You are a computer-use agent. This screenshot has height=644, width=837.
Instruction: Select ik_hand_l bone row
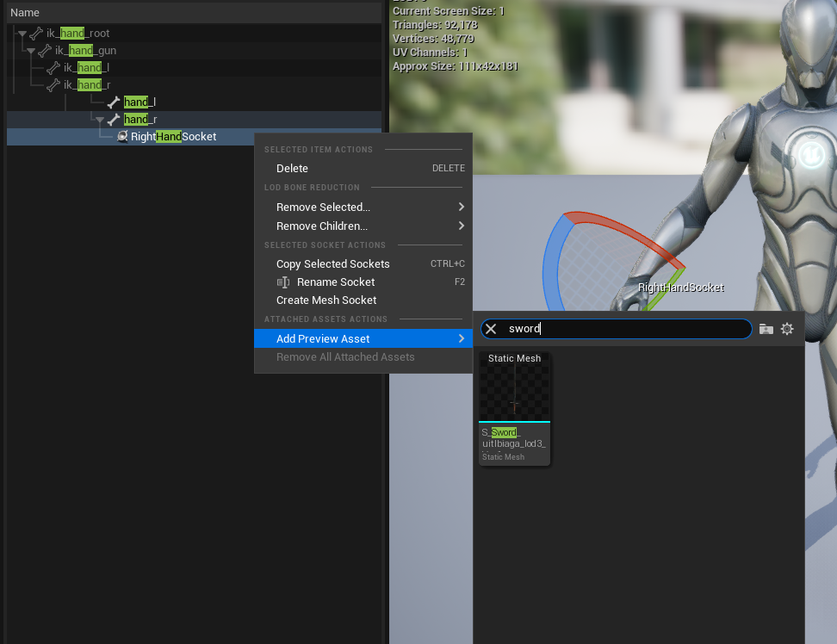(195, 67)
